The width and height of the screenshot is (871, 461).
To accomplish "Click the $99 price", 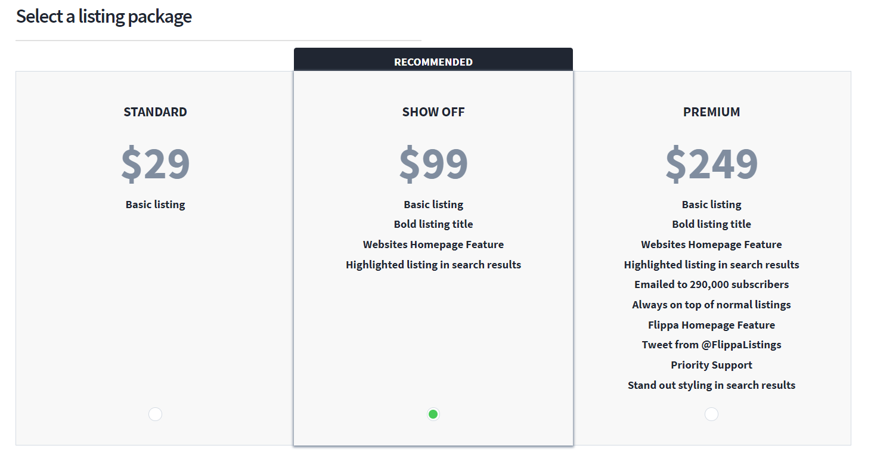I will point(433,163).
